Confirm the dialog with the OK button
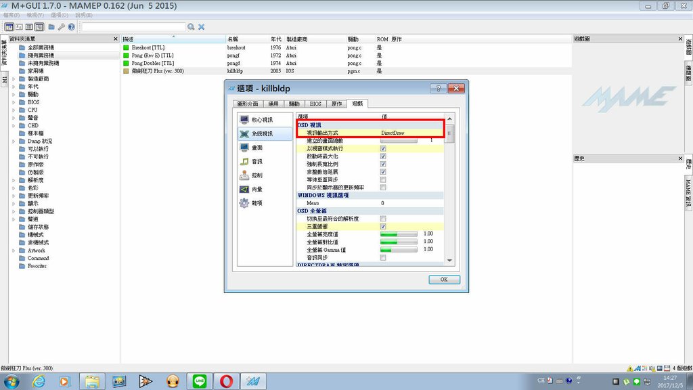 (444, 280)
